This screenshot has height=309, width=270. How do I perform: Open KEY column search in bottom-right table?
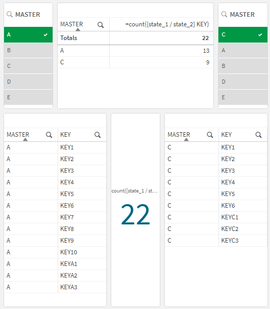point(258,135)
